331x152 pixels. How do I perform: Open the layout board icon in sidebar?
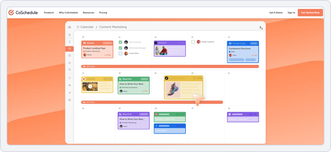(x=70, y=55)
